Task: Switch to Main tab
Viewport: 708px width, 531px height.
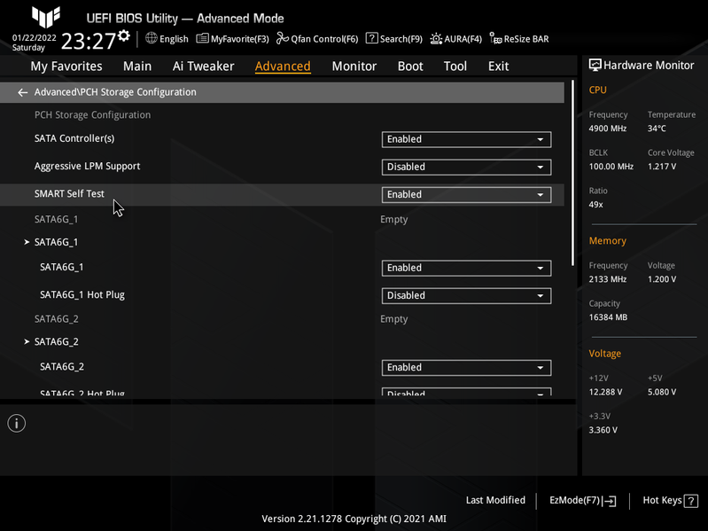Action: pyautogui.click(x=137, y=66)
